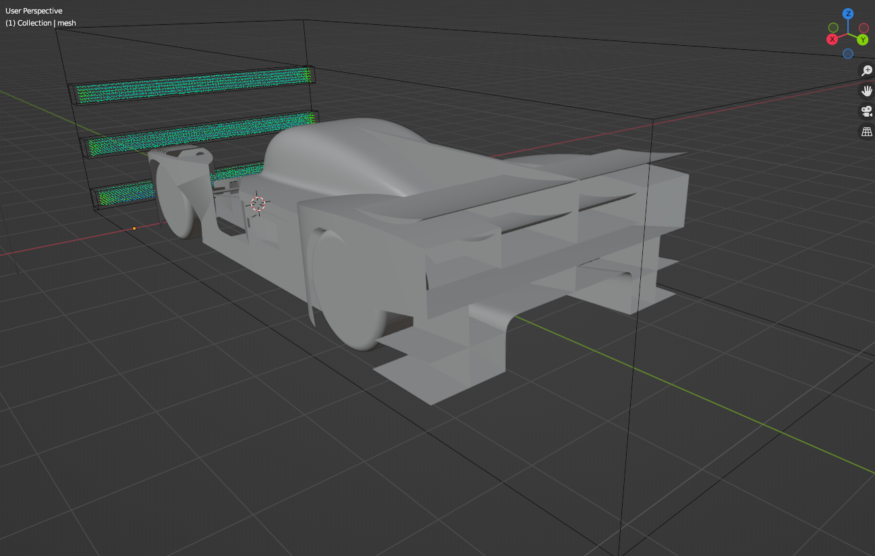This screenshot has height=556, width=875.
Task: Select the top green particle emitter bar
Action: click(192, 86)
